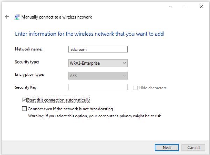
Task: Click the "Network name:" label
Action: pyautogui.click(x=29, y=49)
